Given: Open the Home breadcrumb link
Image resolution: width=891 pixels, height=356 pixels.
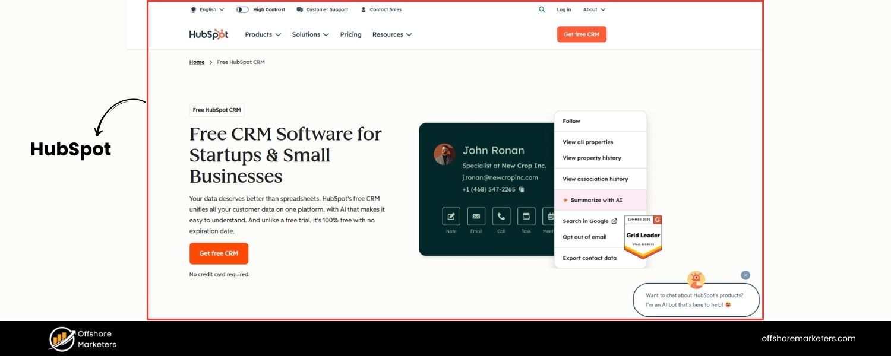Looking at the screenshot, I should [x=196, y=62].
